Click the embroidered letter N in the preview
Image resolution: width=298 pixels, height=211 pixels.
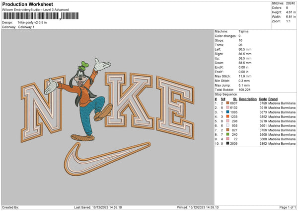[43, 109]
